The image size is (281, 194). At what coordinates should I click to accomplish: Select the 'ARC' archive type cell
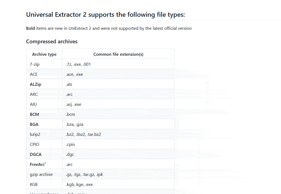(x=44, y=94)
